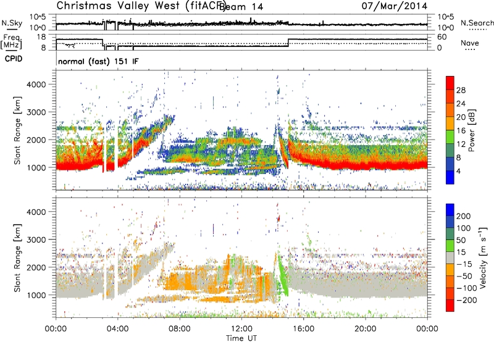494x342 pixels.
Task: Click the 'Beam 14' label
Action: click(241, 7)
